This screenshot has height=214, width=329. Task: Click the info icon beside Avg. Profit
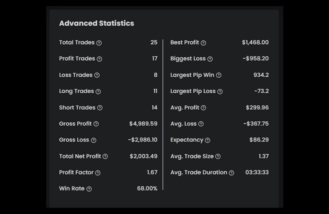coord(203,108)
